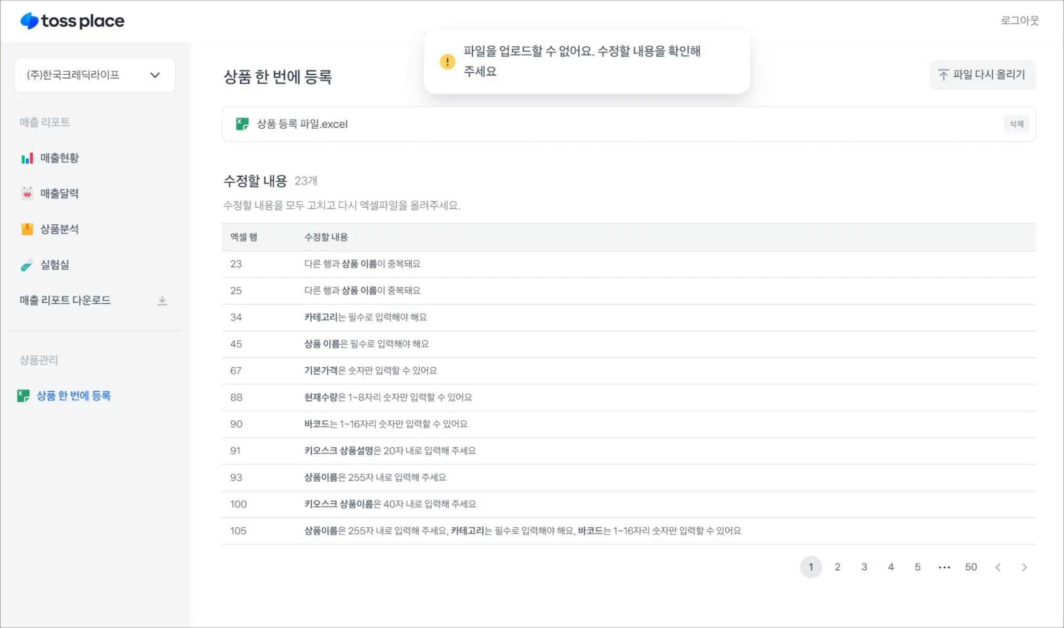Screen dimensions: 1064x628
Task: Go to the next results page arrow
Action: [1024, 567]
